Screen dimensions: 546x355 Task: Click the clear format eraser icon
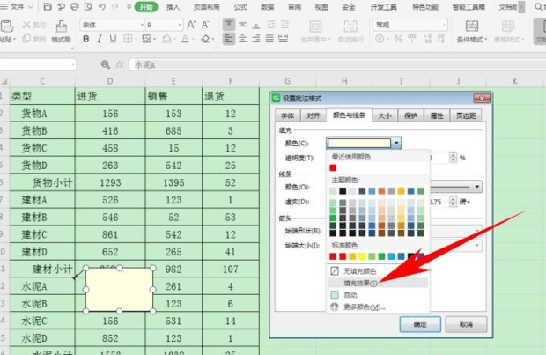pyautogui.click(x=205, y=39)
